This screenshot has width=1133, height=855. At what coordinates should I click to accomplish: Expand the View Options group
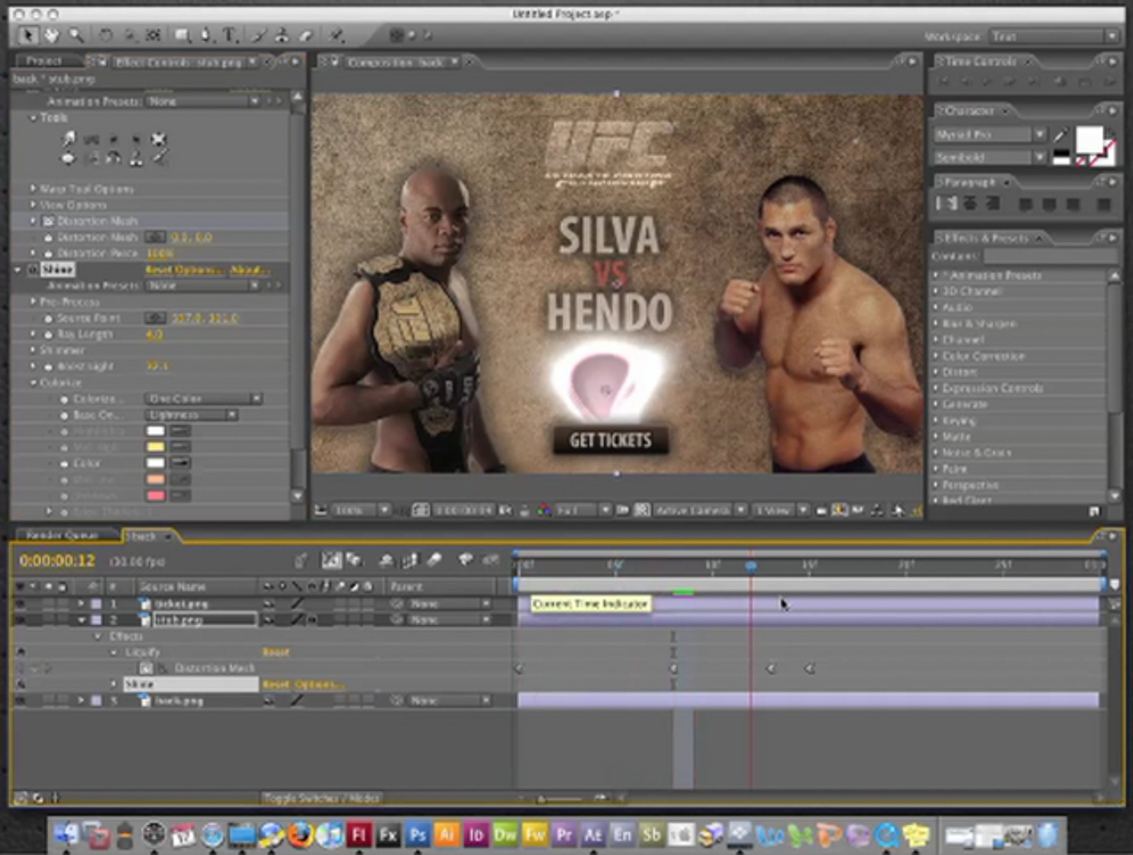click(x=33, y=204)
